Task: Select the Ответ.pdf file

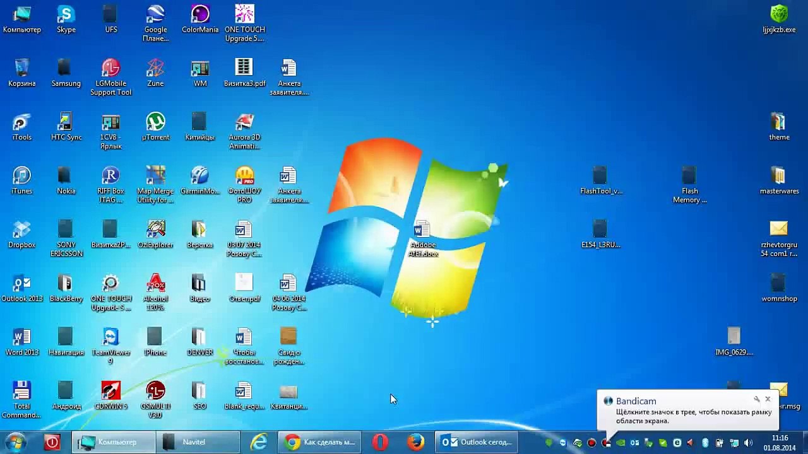Action: [x=244, y=288]
